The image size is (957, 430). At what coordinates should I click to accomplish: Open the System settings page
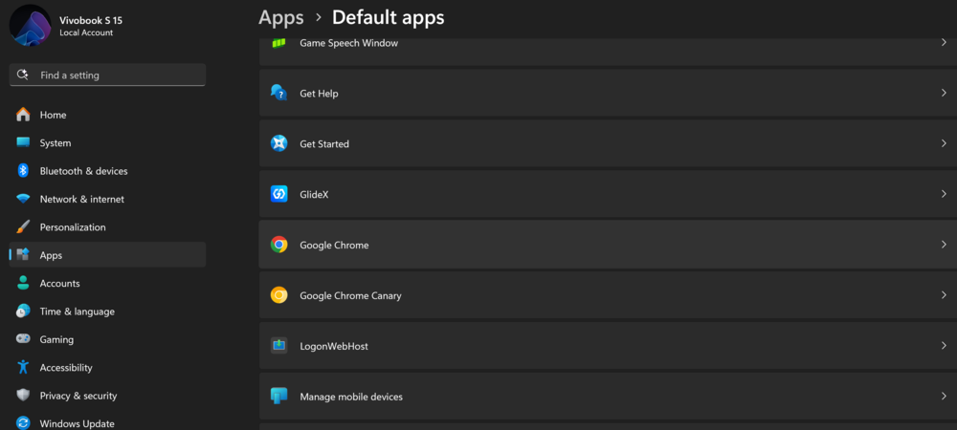tap(107, 142)
